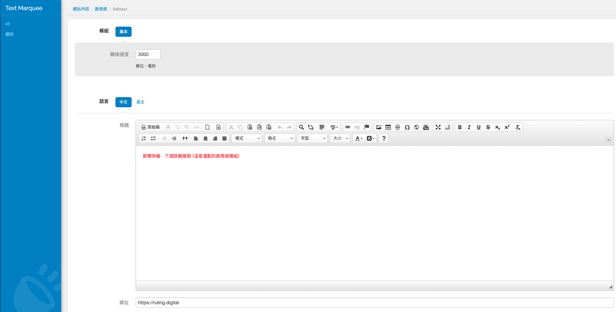The image size is (616, 312).
Task: Expand the 大小 font size dropdown
Action: pyautogui.click(x=340, y=138)
